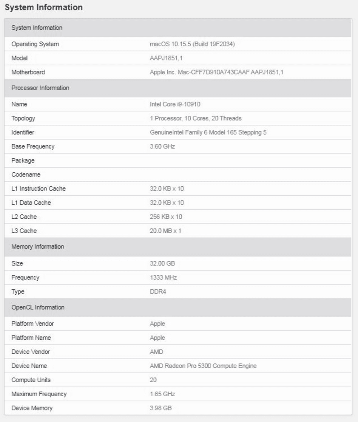
Task: Click the Topology cores and threads value
Action: [196, 118]
